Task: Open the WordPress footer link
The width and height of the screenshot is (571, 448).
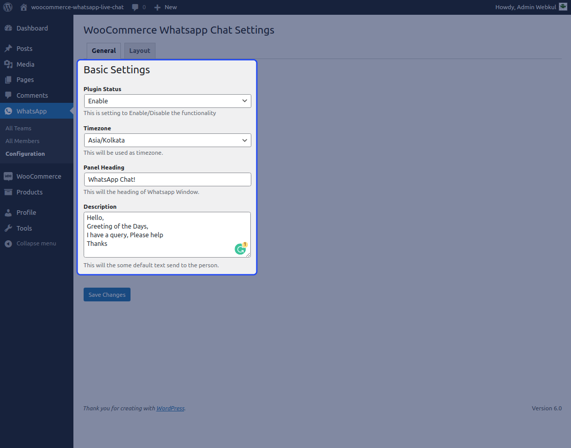Action: 170,408
